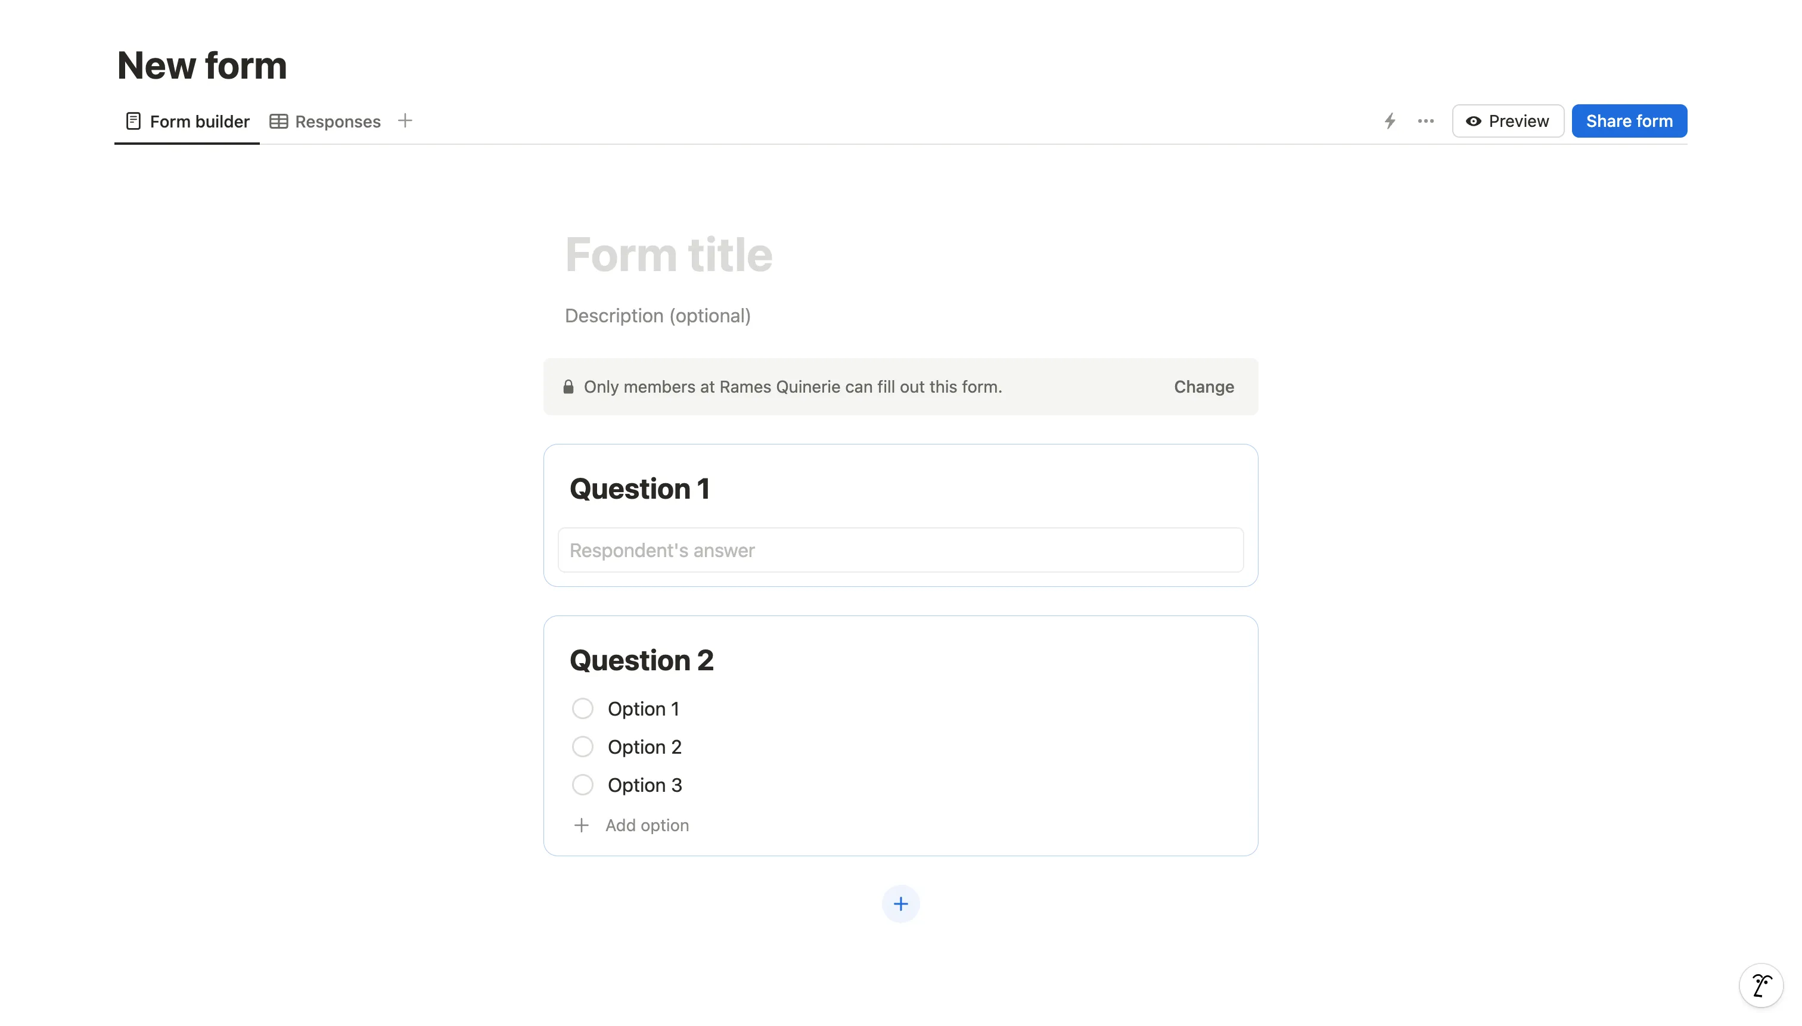The image size is (1802, 1026).
Task: Click the Respondent's answer input field
Action: point(901,549)
